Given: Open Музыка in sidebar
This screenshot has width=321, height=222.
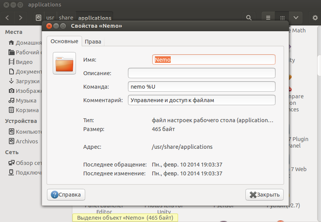Looking at the screenshot, I should (22, 100).
